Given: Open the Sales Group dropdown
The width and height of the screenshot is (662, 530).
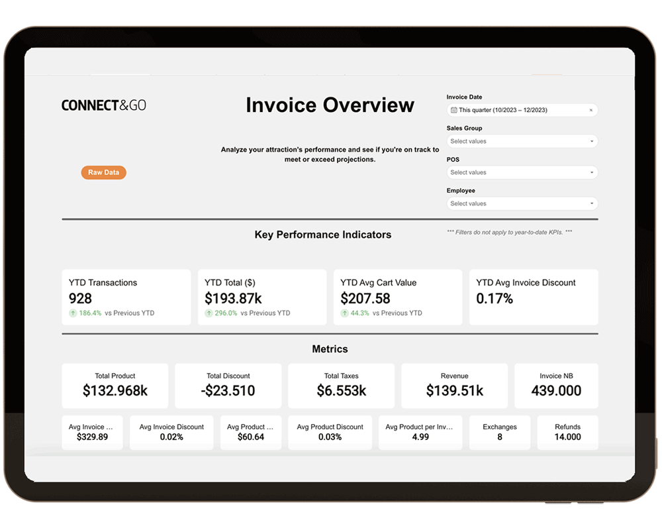Looking at the screenshot, I should [522, 140].
